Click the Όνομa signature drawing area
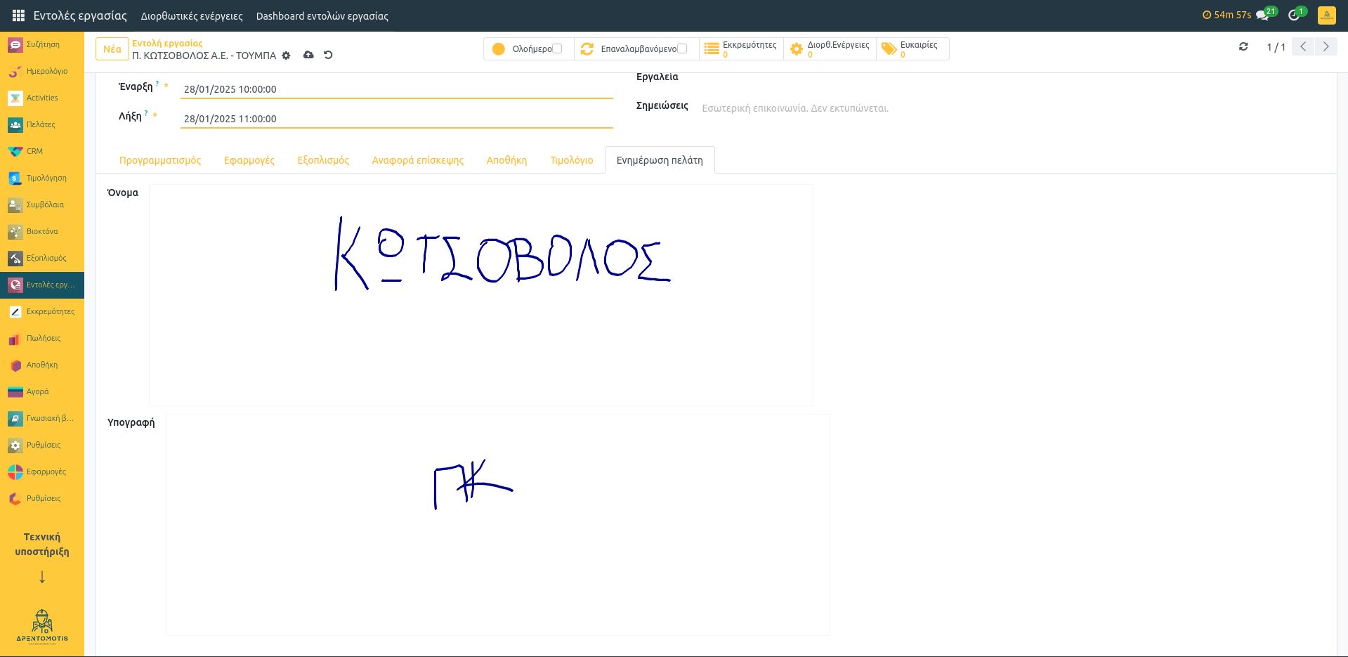The width and height of the screenshot is (1348, 657). coord(481,295)
